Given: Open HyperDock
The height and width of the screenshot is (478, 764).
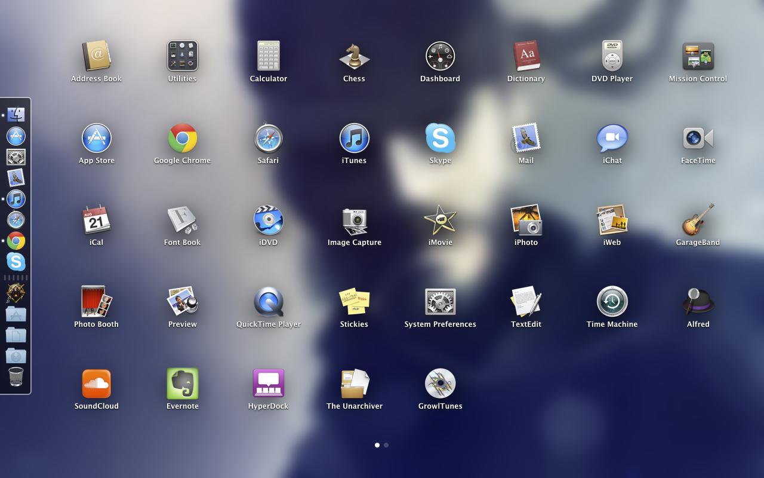Looking at the screenshot, I should 268,384.
